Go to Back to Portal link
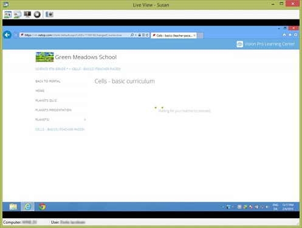The width and height of the screenshot is (302, 228). tap(48, 81)
